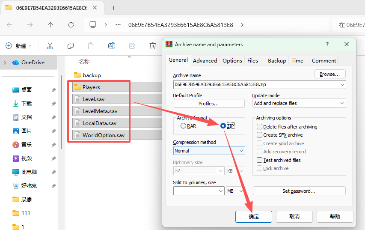Click the Lock archive checkbox

pos(259,168)
